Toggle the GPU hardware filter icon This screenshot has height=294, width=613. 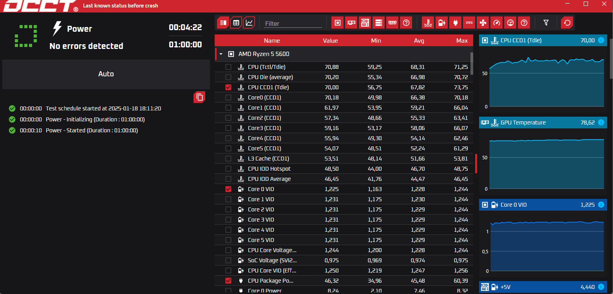tap(351, 23)
